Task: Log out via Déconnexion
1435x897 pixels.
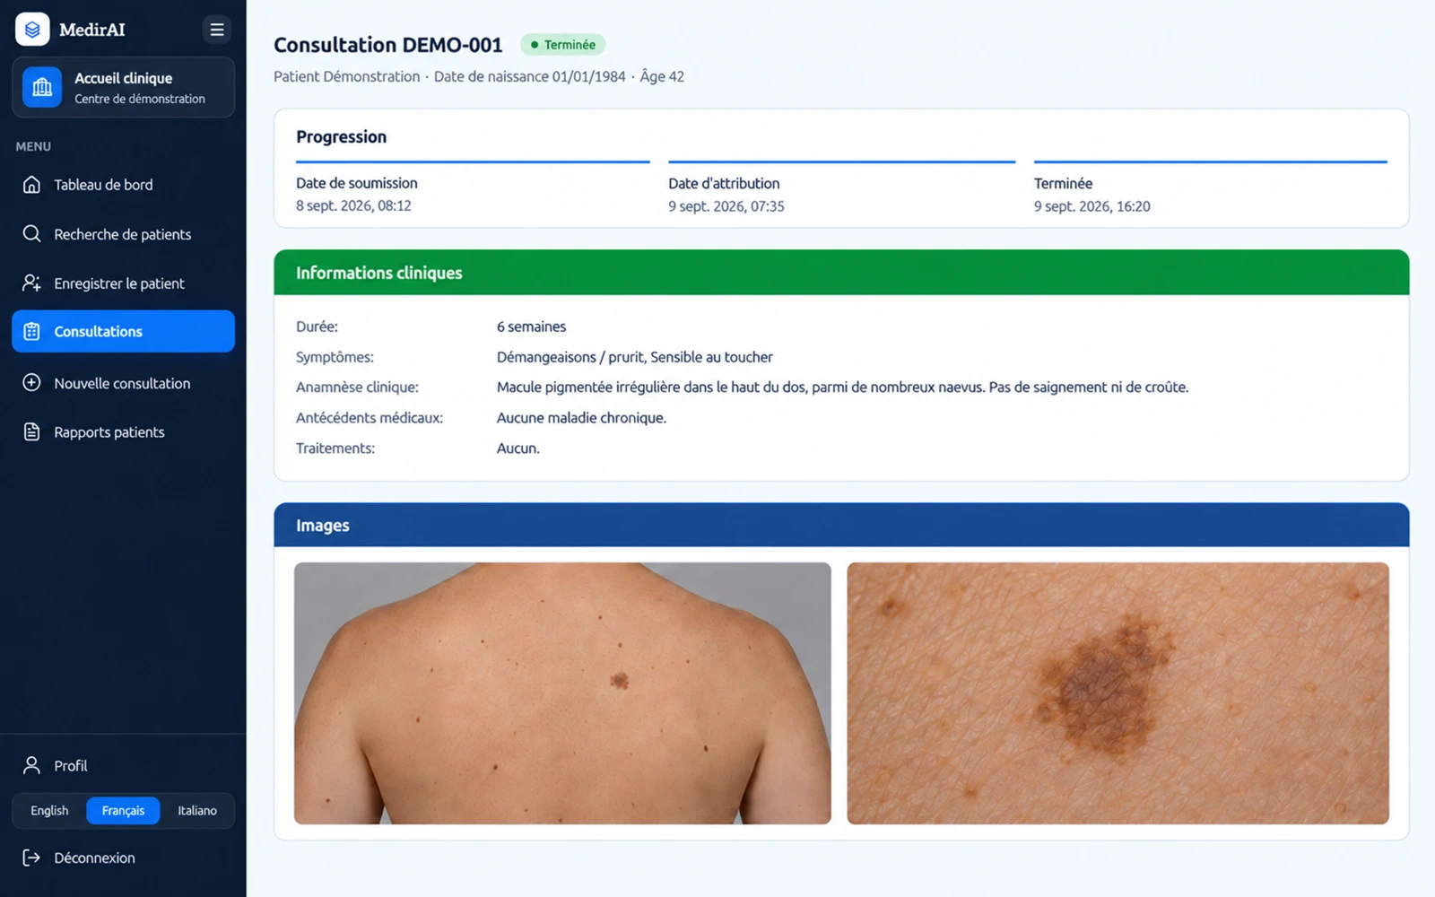Action: tap(123, 858)
